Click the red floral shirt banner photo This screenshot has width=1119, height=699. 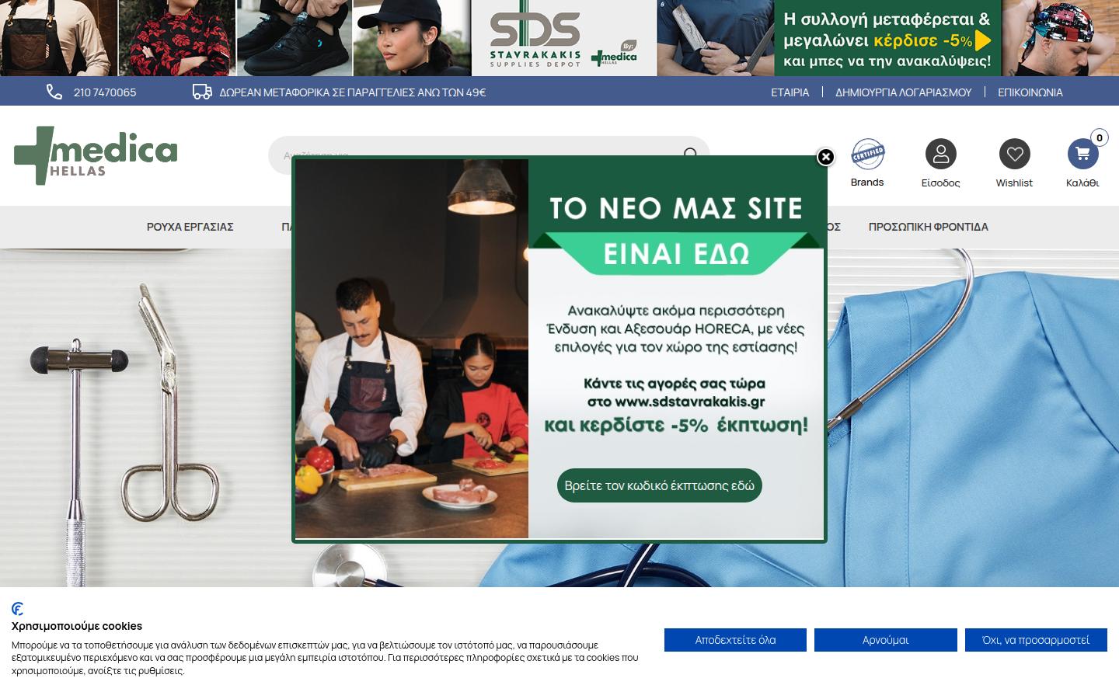coord(177,38)
